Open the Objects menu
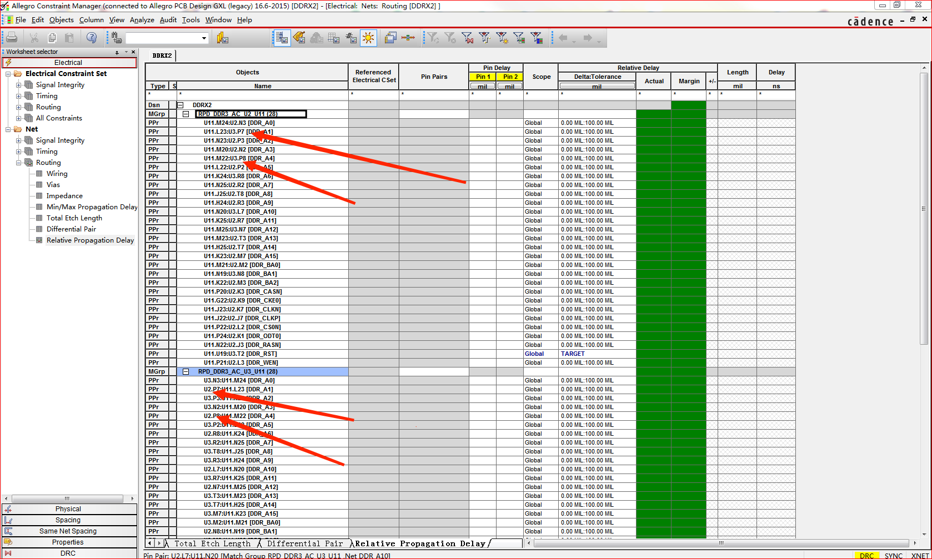The width and height of the screenshot is (932, 559). (61, 20)
